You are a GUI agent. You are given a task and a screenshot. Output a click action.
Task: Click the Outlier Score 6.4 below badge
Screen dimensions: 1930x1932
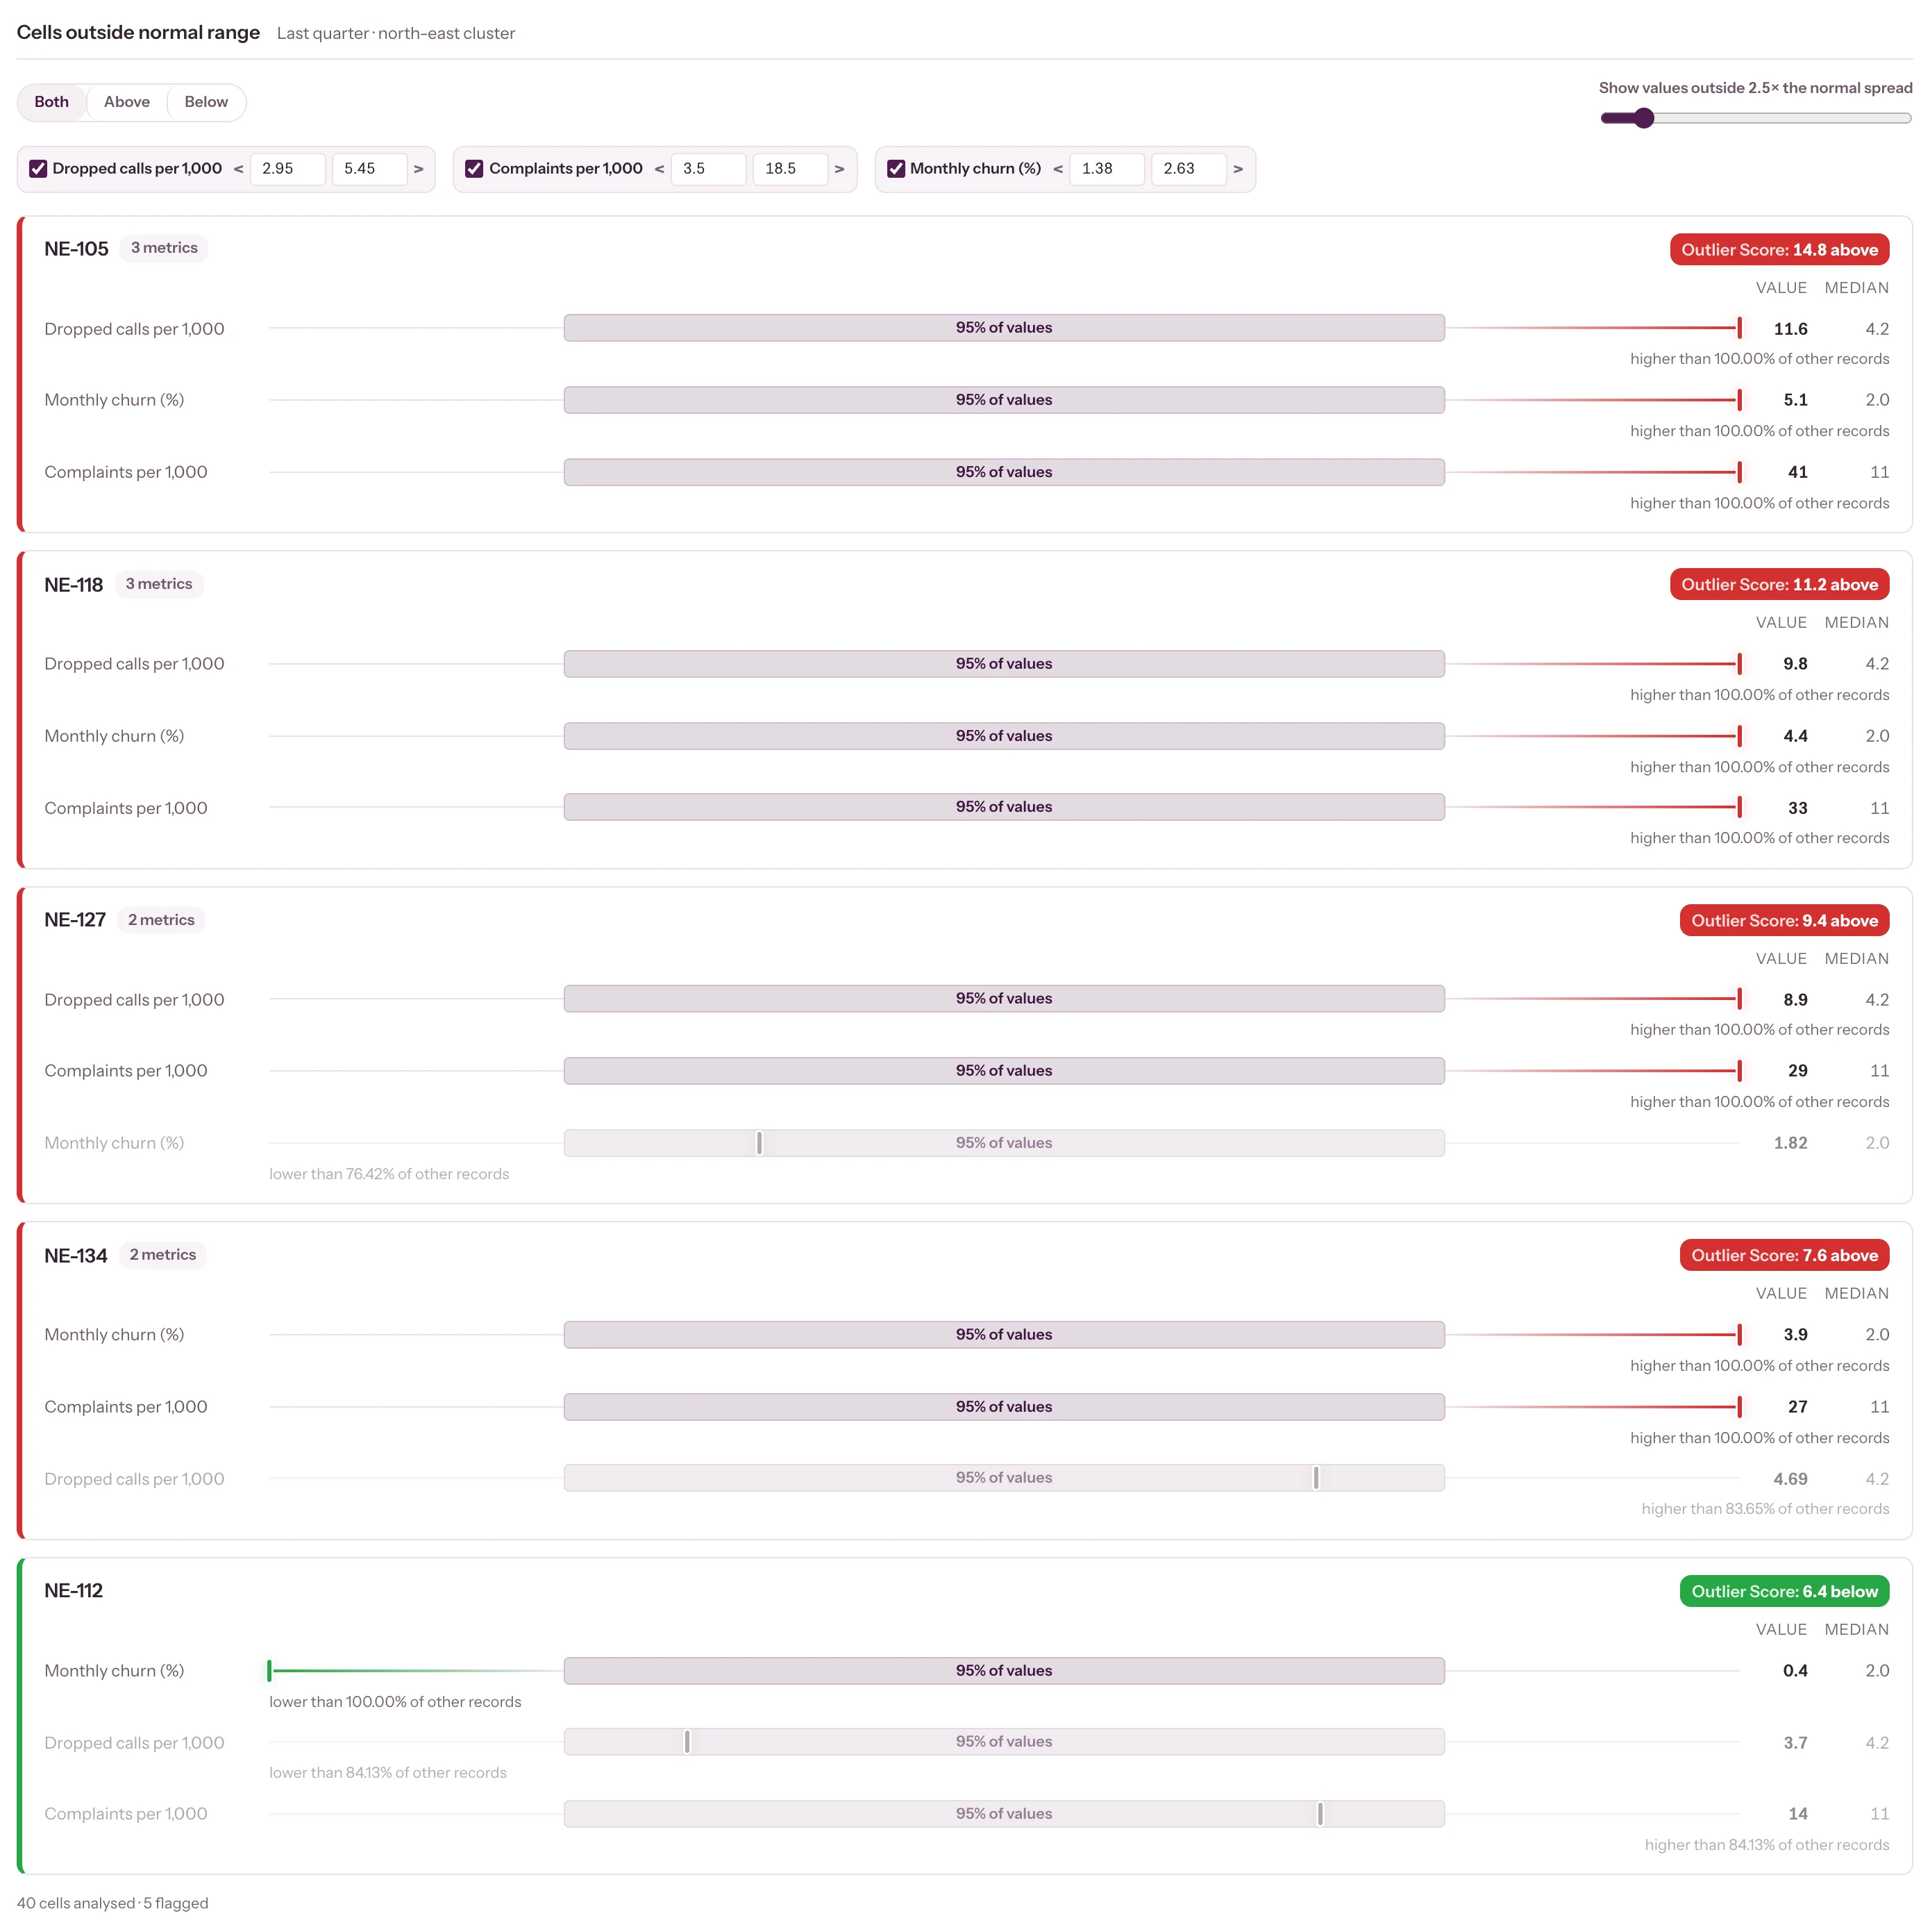pyautogui.click(x=1784, y=1592)
